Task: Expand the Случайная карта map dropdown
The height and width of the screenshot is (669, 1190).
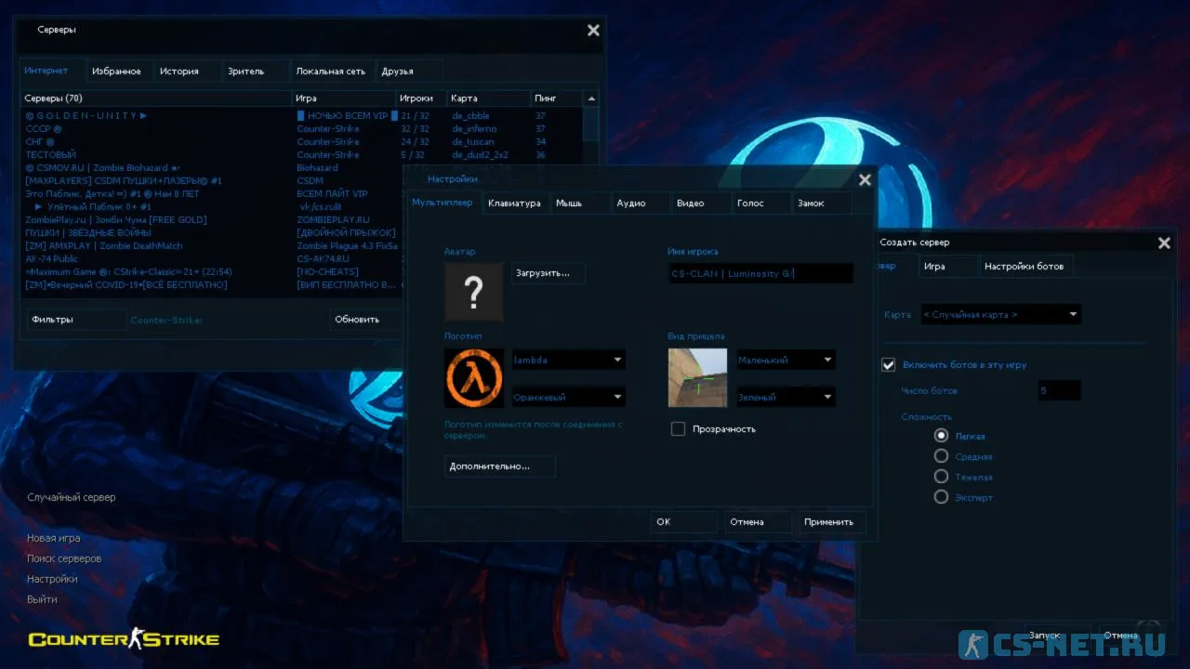Action: coord(1000,315)
